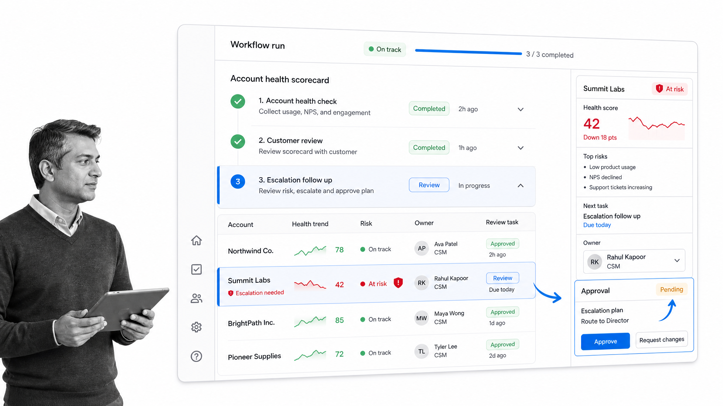Viewport: 723px width, 406px height.
Task: Click the green check for Customer review
Action: click(238, 142)
